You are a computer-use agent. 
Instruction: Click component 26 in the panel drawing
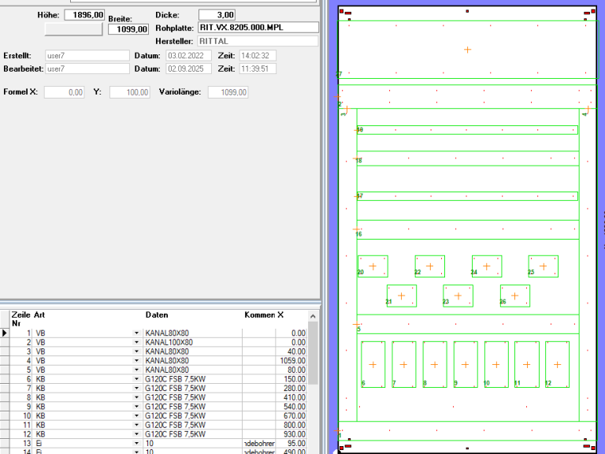(514, 296)
